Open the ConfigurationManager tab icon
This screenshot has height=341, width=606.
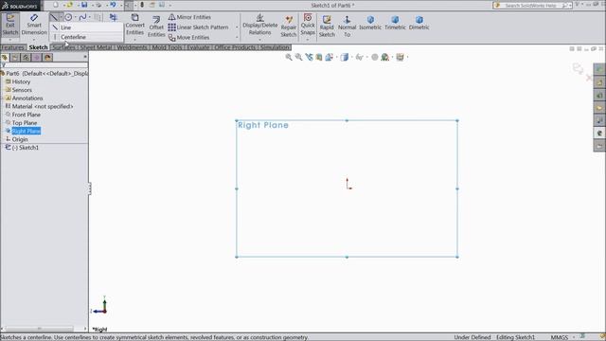point(26,58)
